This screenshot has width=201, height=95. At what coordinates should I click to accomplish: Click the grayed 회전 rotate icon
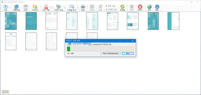pos(100,7)
